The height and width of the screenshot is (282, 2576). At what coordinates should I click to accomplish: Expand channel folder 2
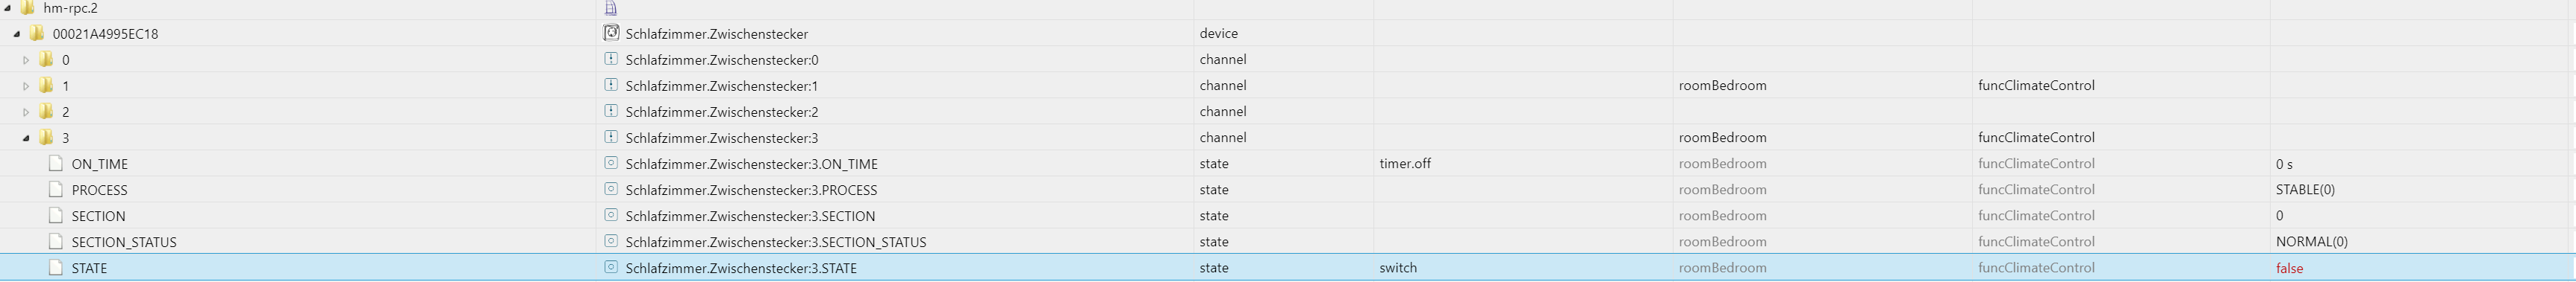(26, 112)
